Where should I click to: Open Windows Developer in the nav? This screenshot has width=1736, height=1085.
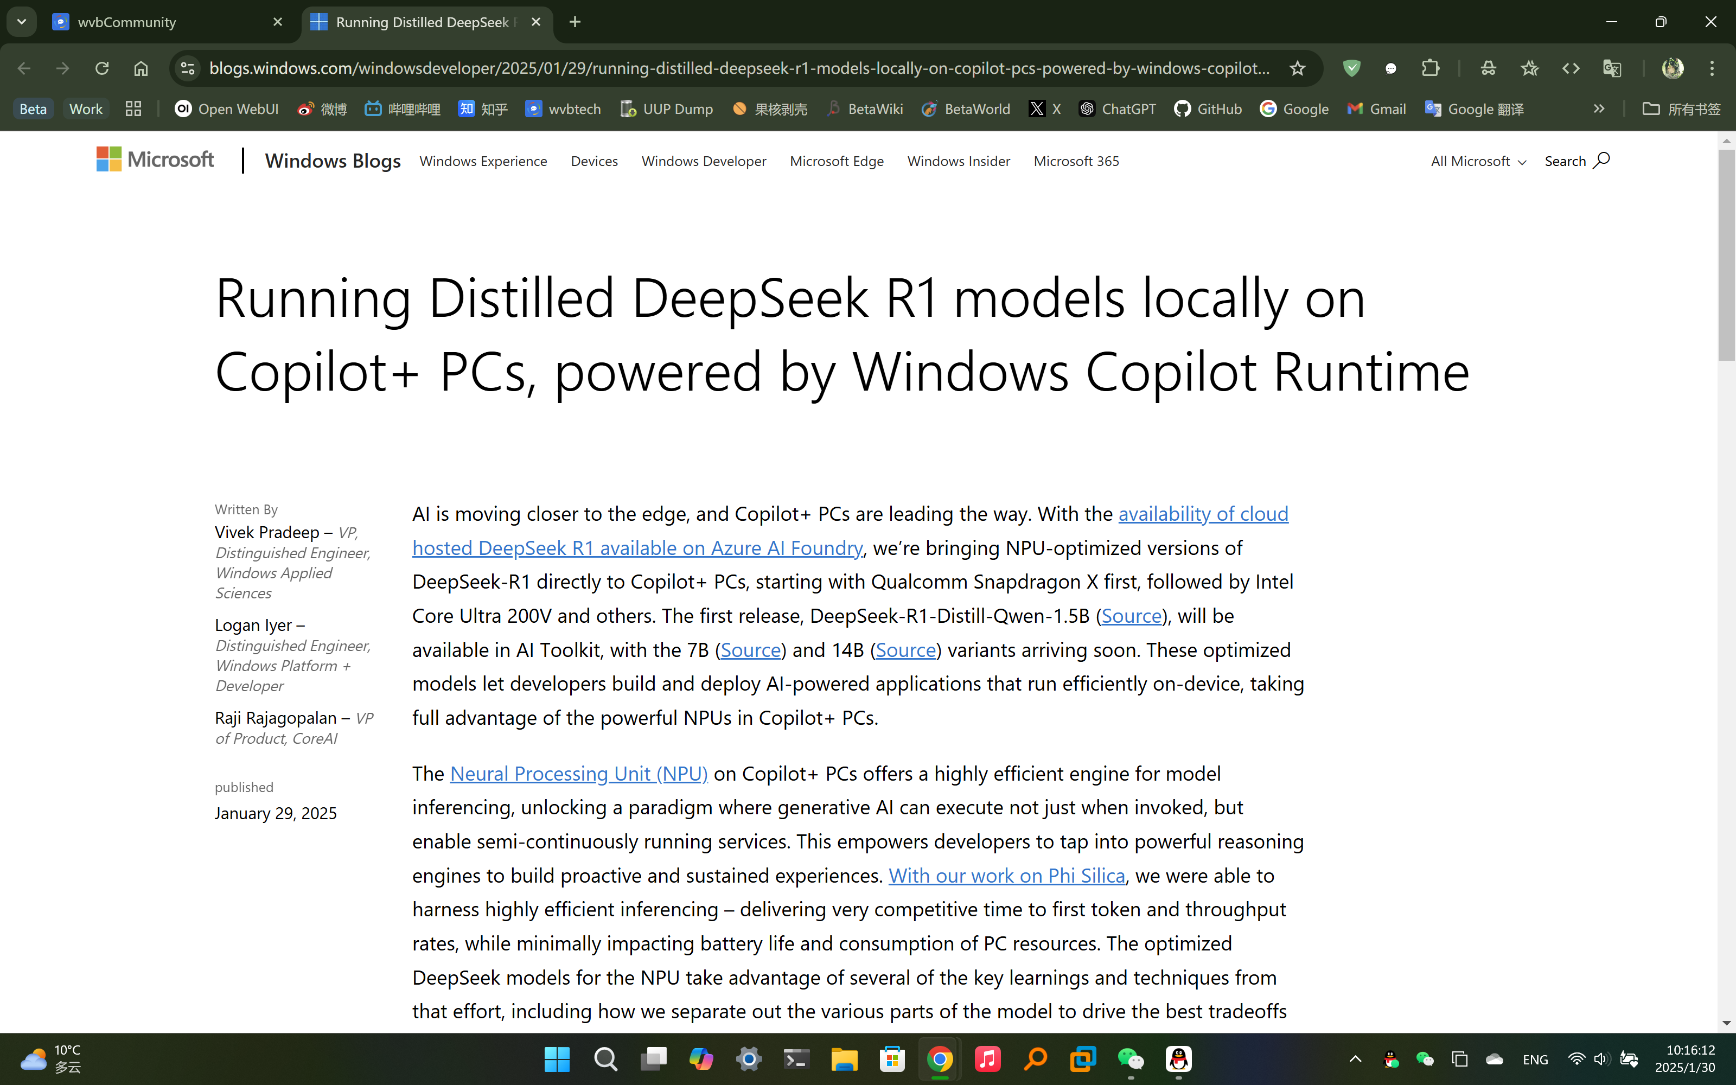pyautogui.click(x=704, y=162)
